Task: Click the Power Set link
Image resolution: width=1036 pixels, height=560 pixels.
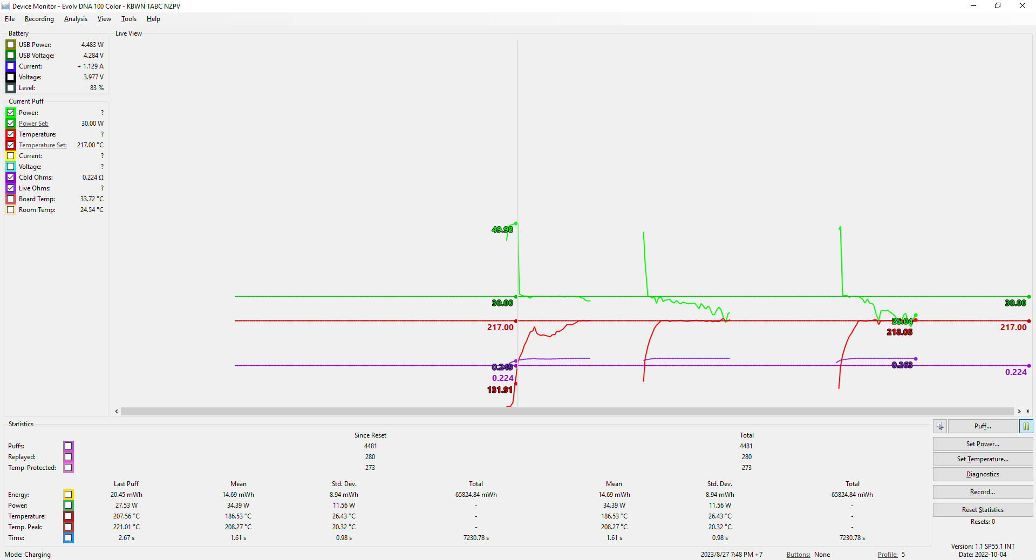Action: 33,124
